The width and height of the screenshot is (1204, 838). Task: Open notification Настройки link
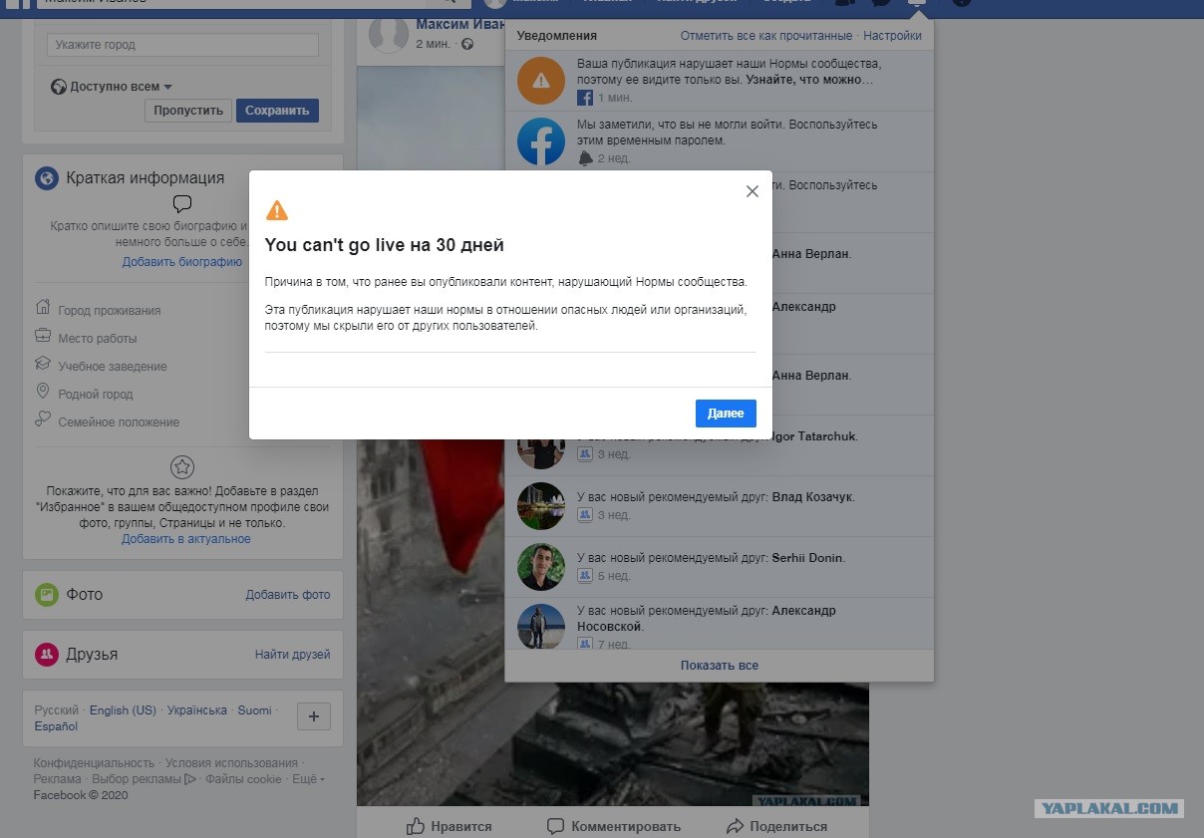892,36
